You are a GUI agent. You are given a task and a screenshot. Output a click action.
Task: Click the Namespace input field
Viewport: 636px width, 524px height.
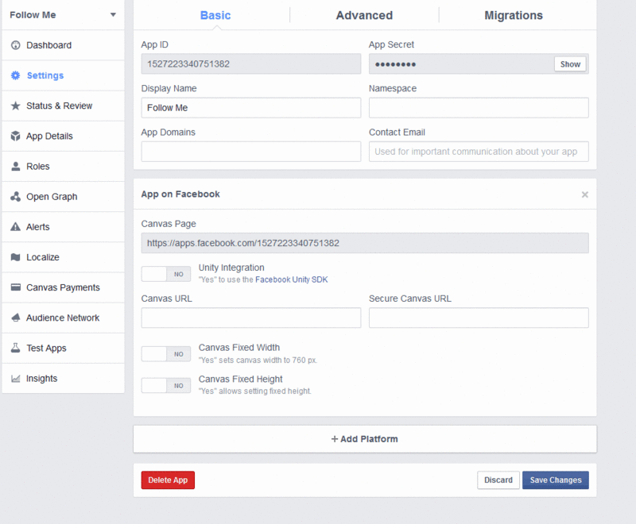[x=479, y=108]
